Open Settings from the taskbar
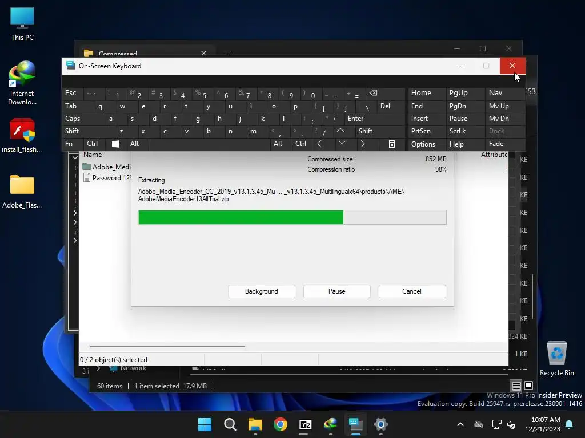Screen dimensions: 585x438 (x=380, y=424)
